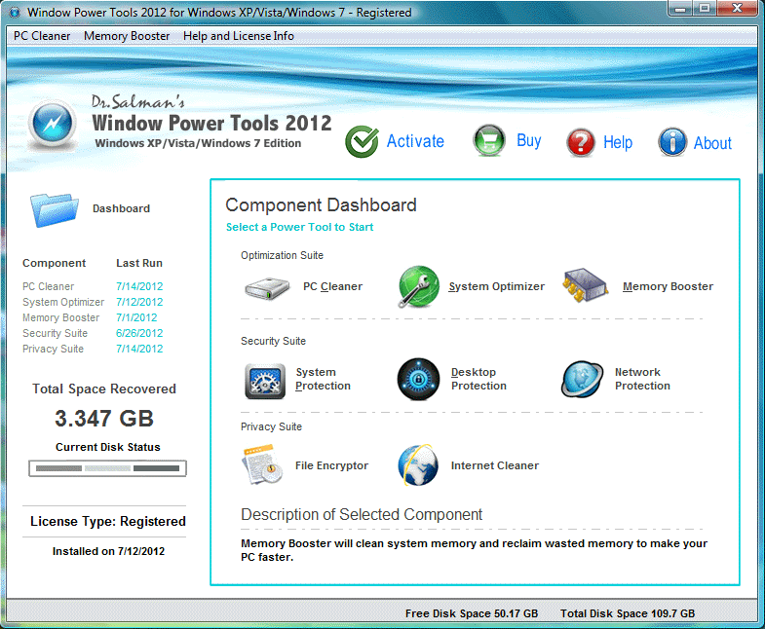Click the blue info About icon
765x629 pixels.
(x=672, y=142)
